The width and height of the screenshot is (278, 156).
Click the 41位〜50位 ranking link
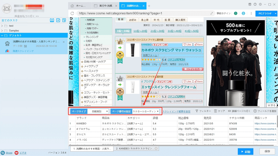tap(191, 31)
